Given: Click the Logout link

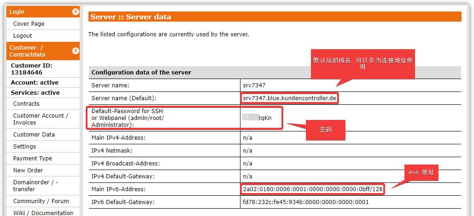Looking at the screenshot, I should coord(23,36).
